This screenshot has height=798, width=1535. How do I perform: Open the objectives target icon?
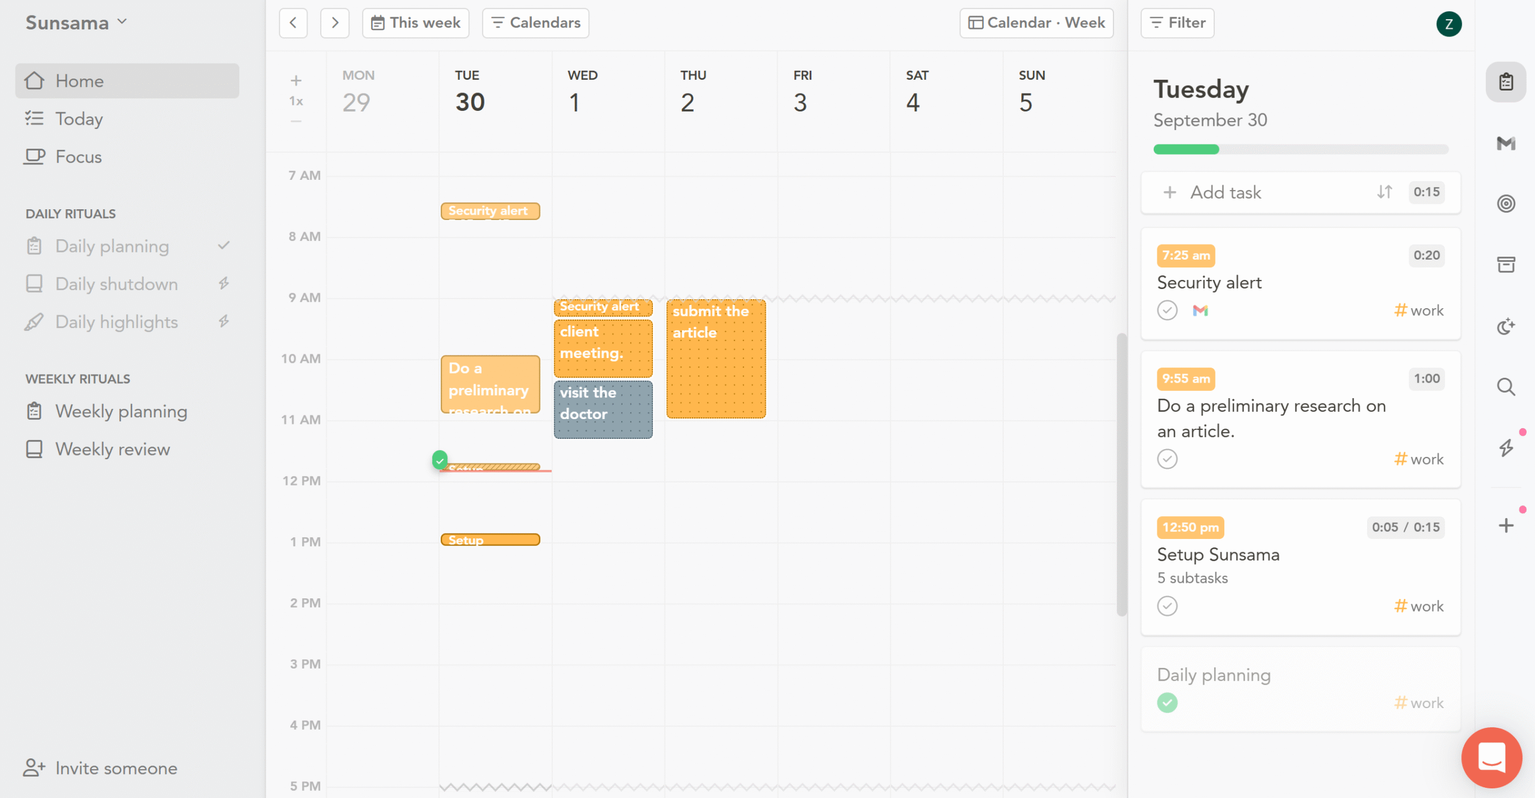pyautogui.click(x=1506, y=204)
